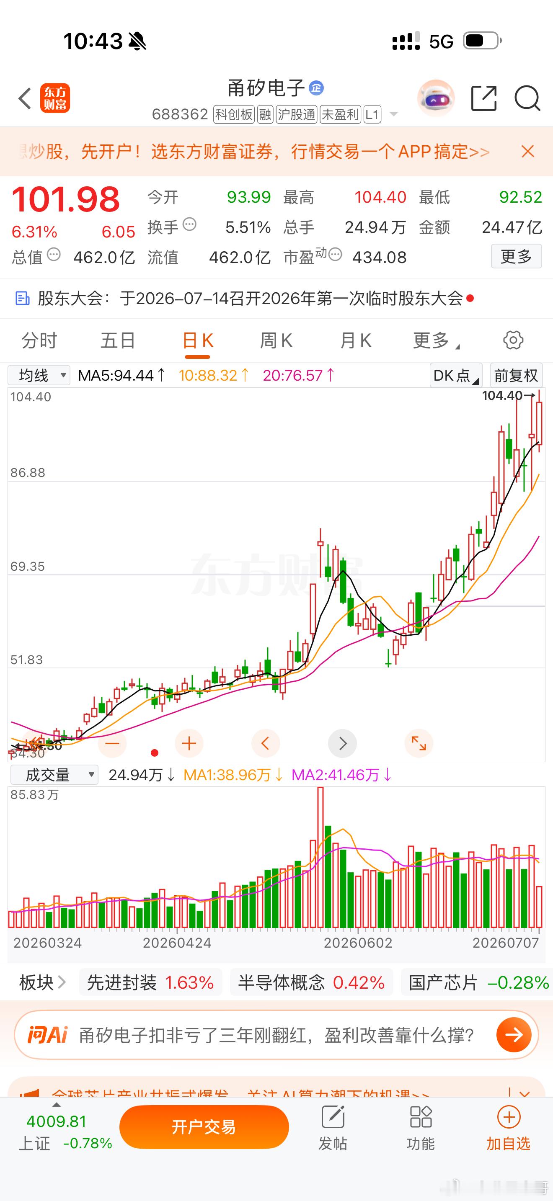This screenshot has width=553, height=1201.
Task: Tap the 换手 info icon
Action: coord(189,225)
